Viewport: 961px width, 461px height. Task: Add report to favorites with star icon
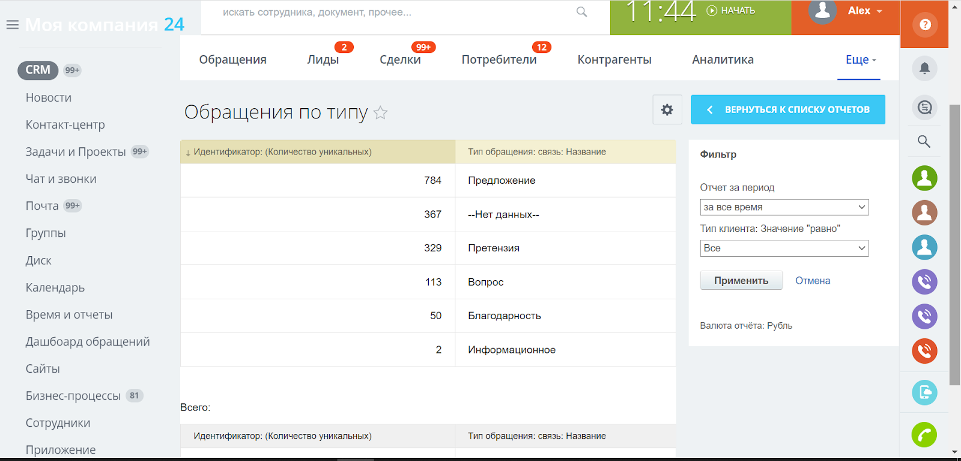tap(380, 112)
